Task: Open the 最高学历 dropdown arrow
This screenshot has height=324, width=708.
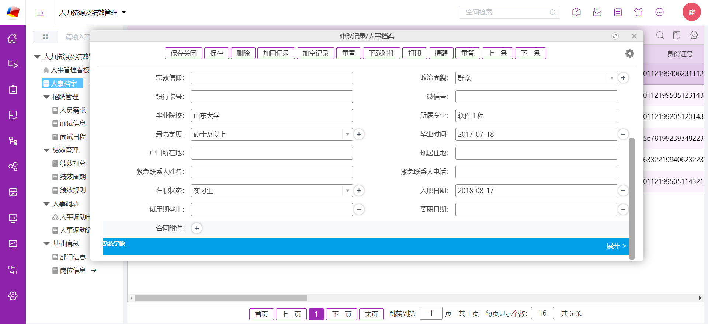Action: (347, 134)
